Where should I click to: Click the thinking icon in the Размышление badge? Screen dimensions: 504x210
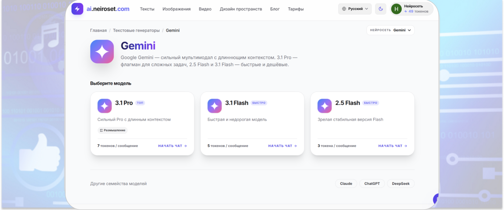(x=101, y=130)
